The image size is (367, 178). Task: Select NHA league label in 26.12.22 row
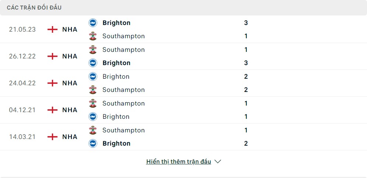tap(70, 56)
